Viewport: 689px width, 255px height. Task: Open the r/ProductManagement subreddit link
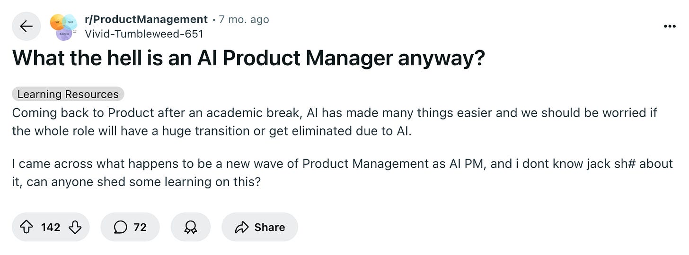[x=146, y=19]
